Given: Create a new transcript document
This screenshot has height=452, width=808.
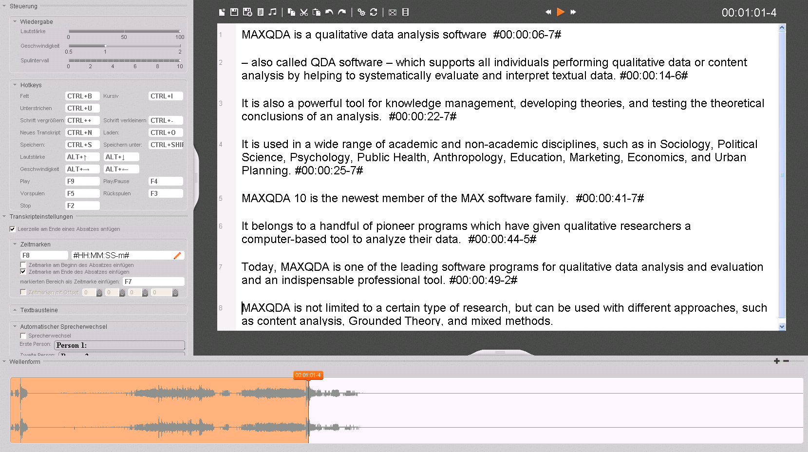Looking at the screenshot, I should (222, 12).
